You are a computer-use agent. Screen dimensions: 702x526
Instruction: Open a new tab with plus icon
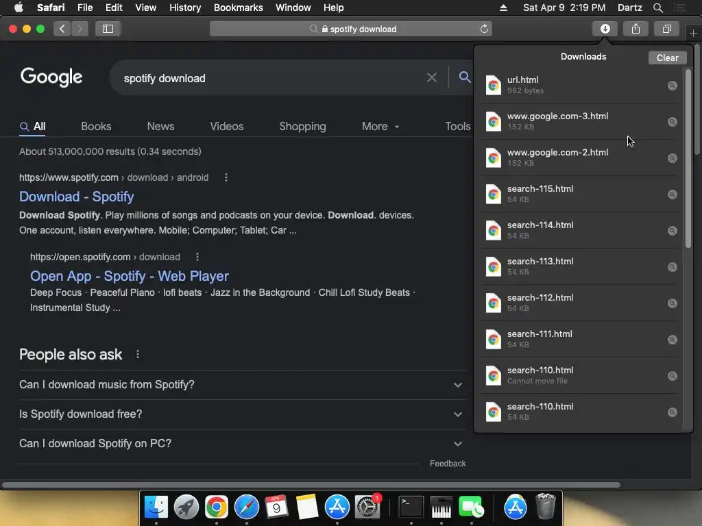click(x=693, y=33)
